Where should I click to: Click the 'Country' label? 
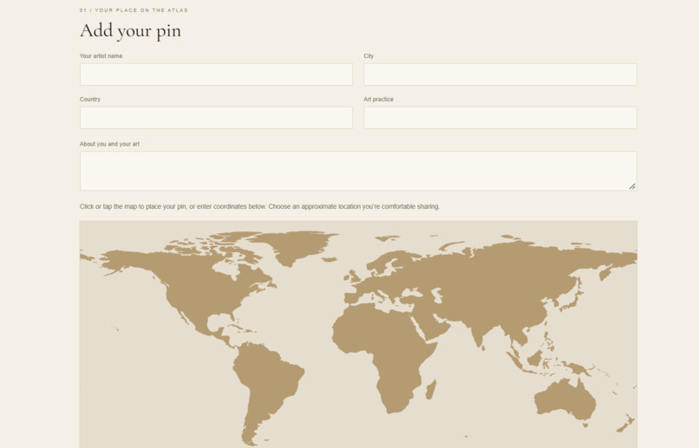[90, 100]
